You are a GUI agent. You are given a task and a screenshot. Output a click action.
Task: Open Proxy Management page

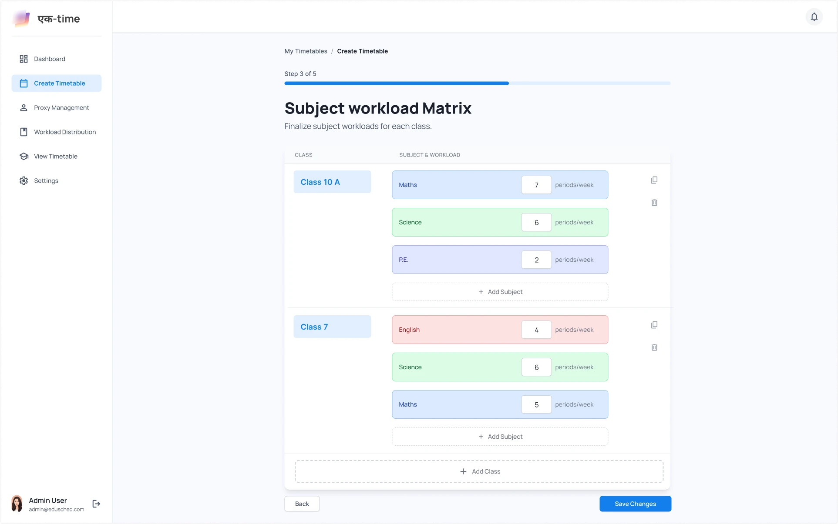click(57, 107)
